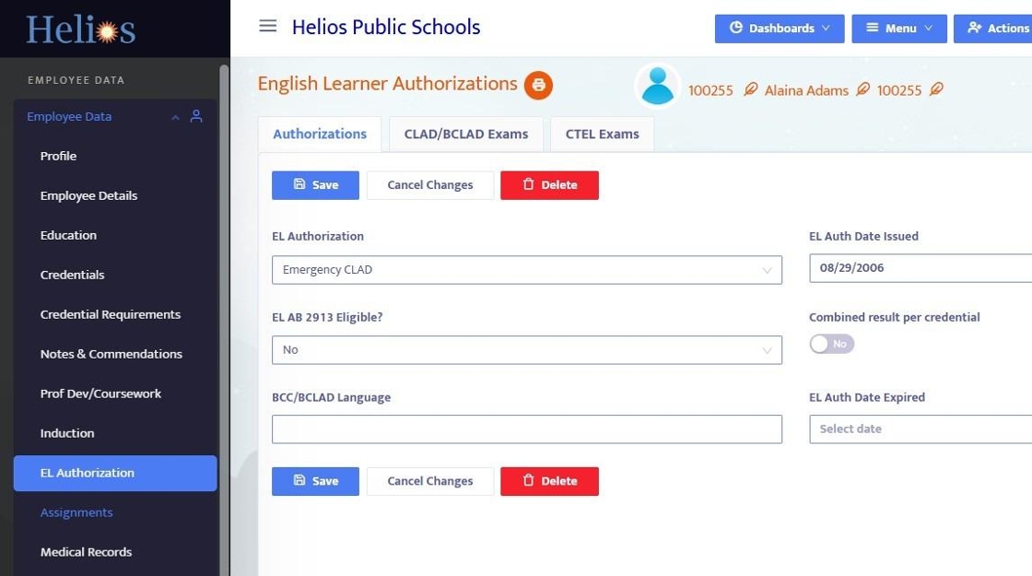Collapse the Employee Data section chevron
1032x576 pixels.
point(175,117)
